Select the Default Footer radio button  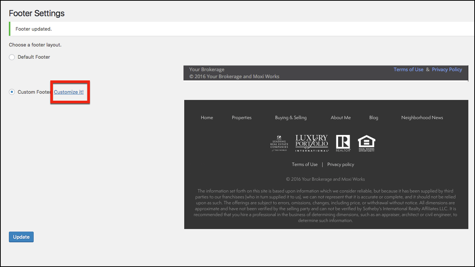[12, 57]
